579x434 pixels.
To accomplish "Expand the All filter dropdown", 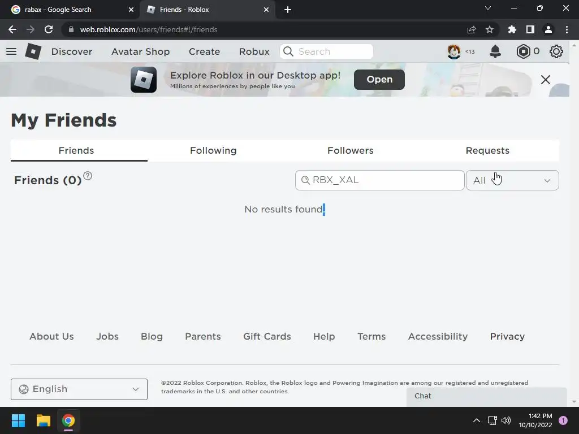I will tap(512, 180).
